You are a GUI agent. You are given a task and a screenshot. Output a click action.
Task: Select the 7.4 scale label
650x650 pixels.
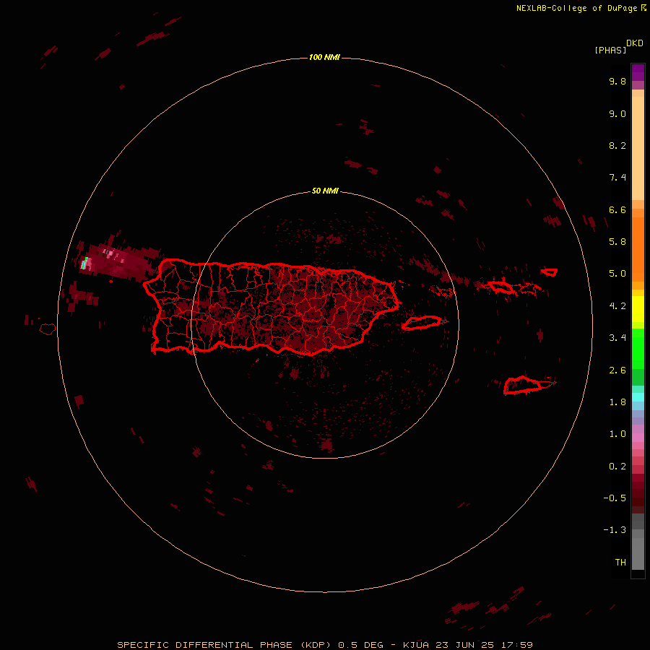click(617, 178)
